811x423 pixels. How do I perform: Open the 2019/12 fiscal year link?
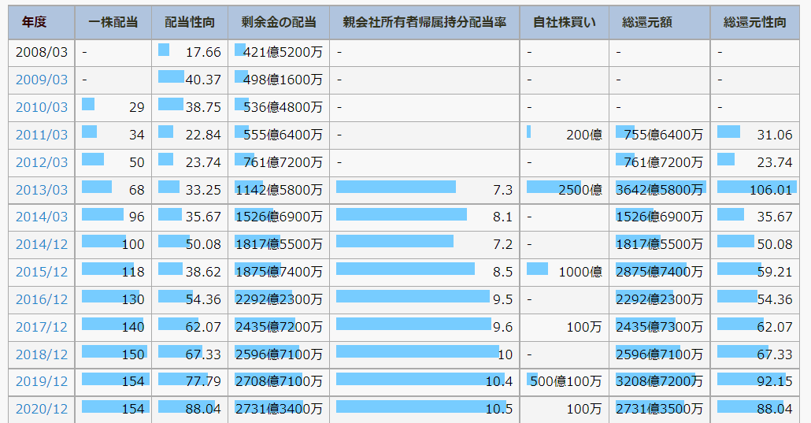tap(42, 381)
